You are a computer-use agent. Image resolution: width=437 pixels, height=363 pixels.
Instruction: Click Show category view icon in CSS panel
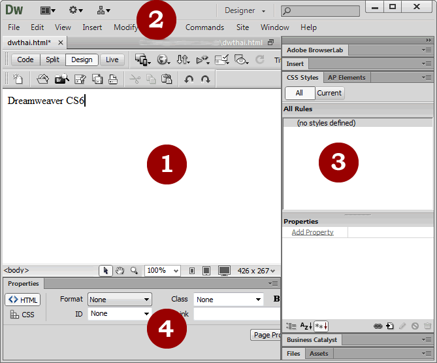coord(291,326)
